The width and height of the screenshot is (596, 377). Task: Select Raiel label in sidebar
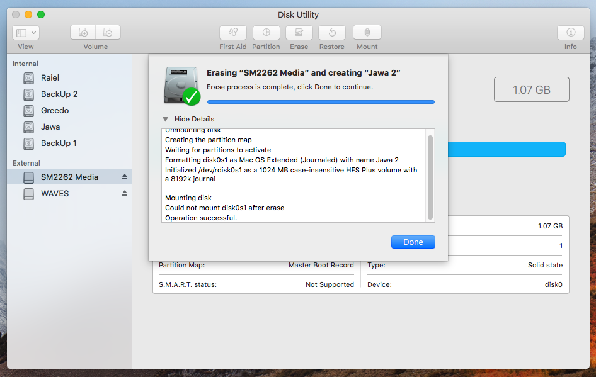point(50,78)
